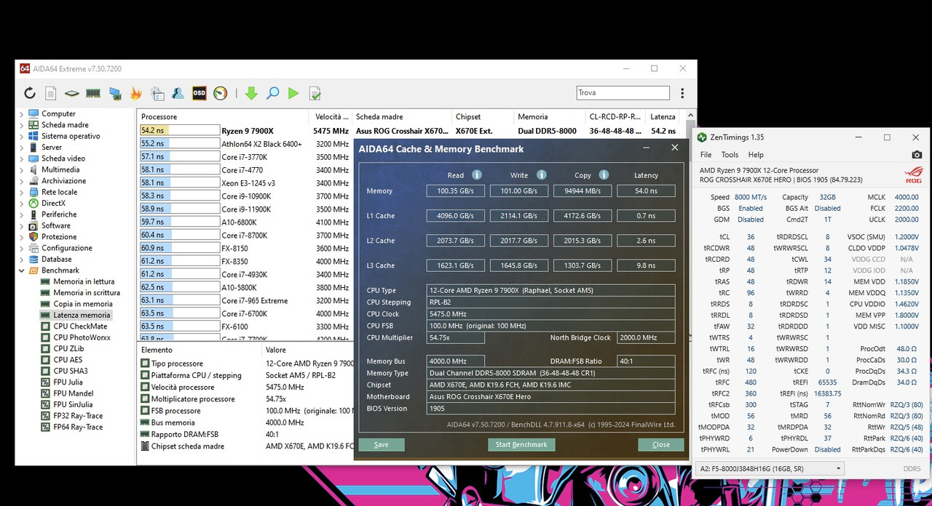Click the info icon next to Write
The height and width of the screenshot is (506, 932).
tap(541, 174)
